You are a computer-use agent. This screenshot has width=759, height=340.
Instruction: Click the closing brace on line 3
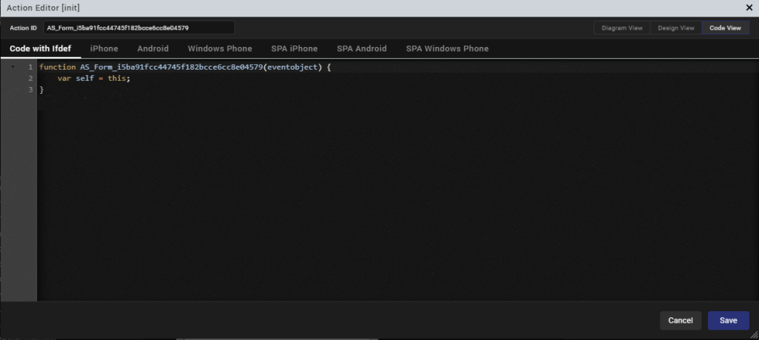42,90
